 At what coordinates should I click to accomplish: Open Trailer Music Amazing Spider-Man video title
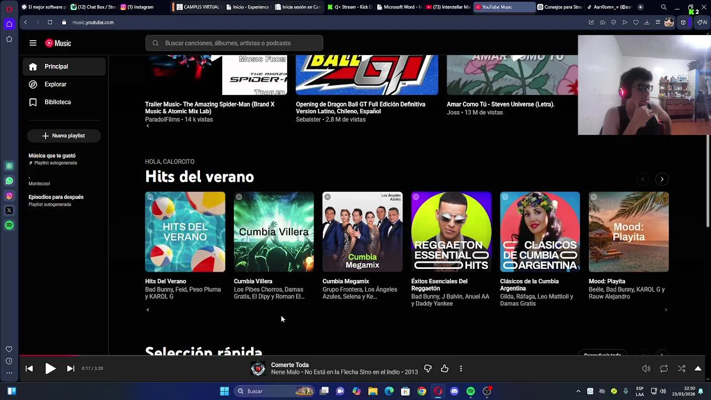coord(210,108)
